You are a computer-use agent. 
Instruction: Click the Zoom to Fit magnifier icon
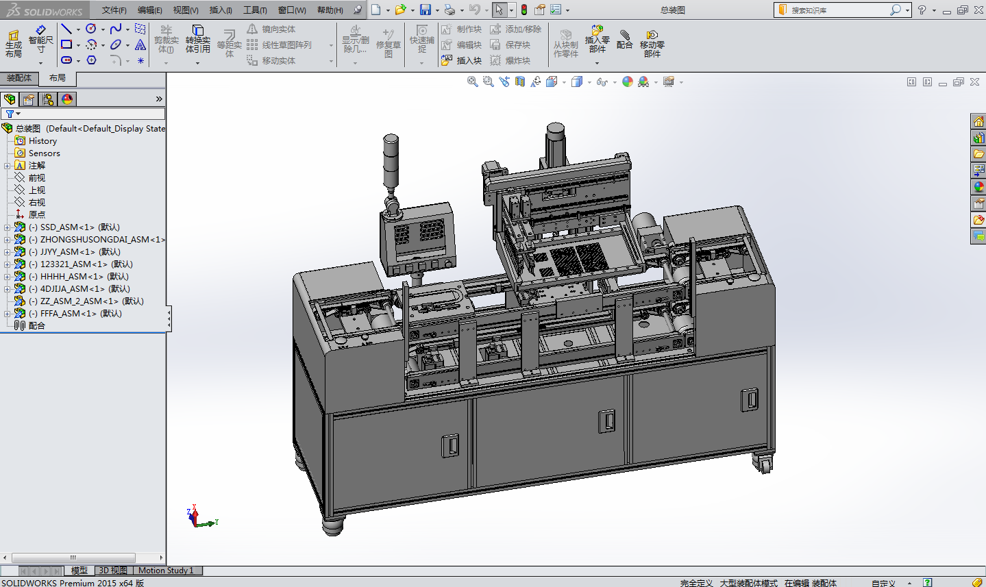[x=472, y=82]
